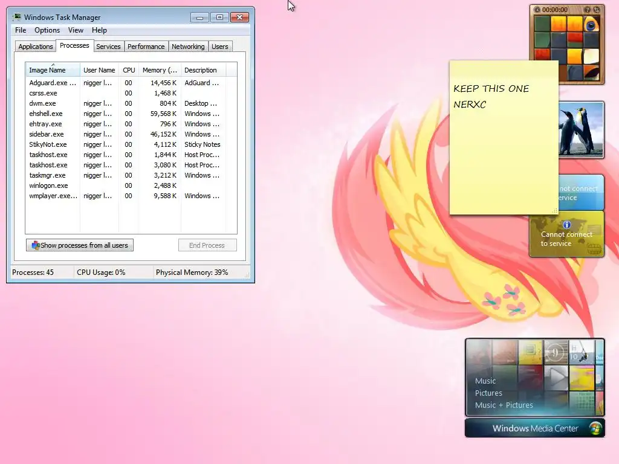This screenshot has height=464, width=619.
Task: Sort by the Memory column header
Action: [x=160, y=70]
